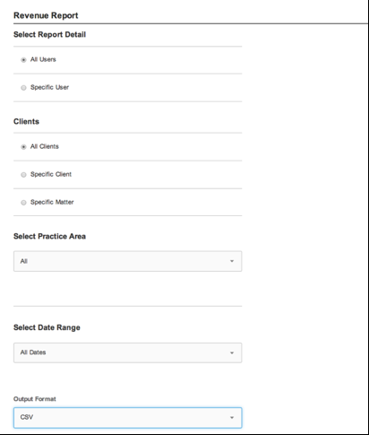369x435 pixels.
Task: Pick the Specific Matter radio button
Action: click(23, 203)
